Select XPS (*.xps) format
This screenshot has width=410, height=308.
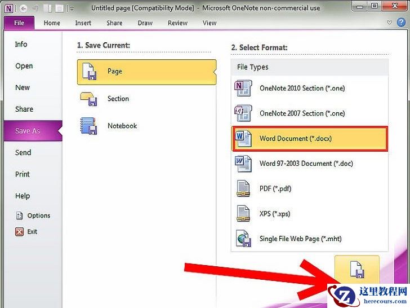tap(310, 214)
